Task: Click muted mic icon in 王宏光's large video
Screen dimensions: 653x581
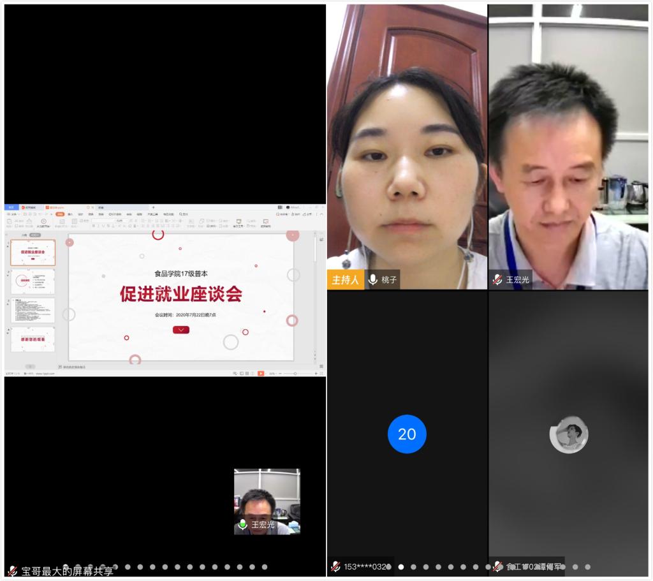Action: coord(497,280)
